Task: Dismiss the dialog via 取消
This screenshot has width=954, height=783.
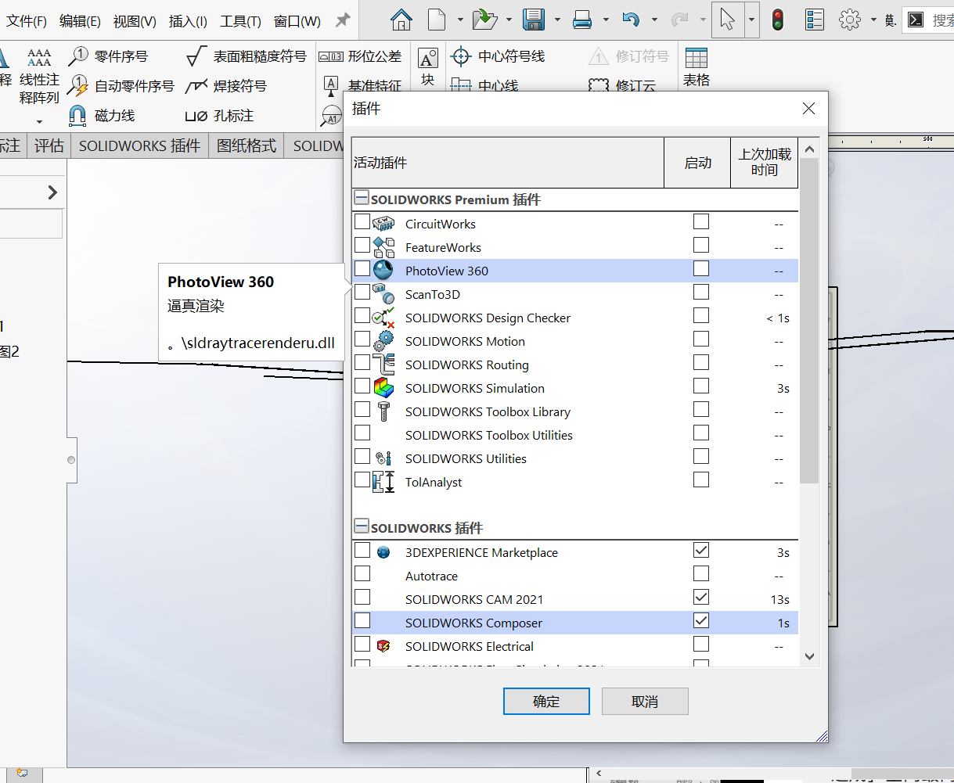Action: point(644,701)
